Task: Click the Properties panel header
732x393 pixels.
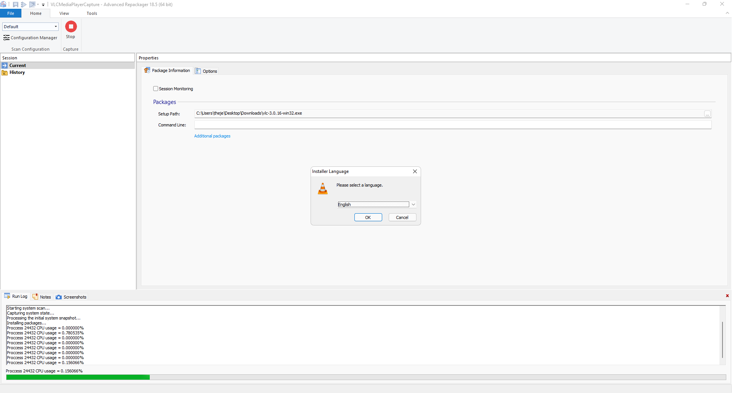Action: pyautogui.click(x=434, y=58)
